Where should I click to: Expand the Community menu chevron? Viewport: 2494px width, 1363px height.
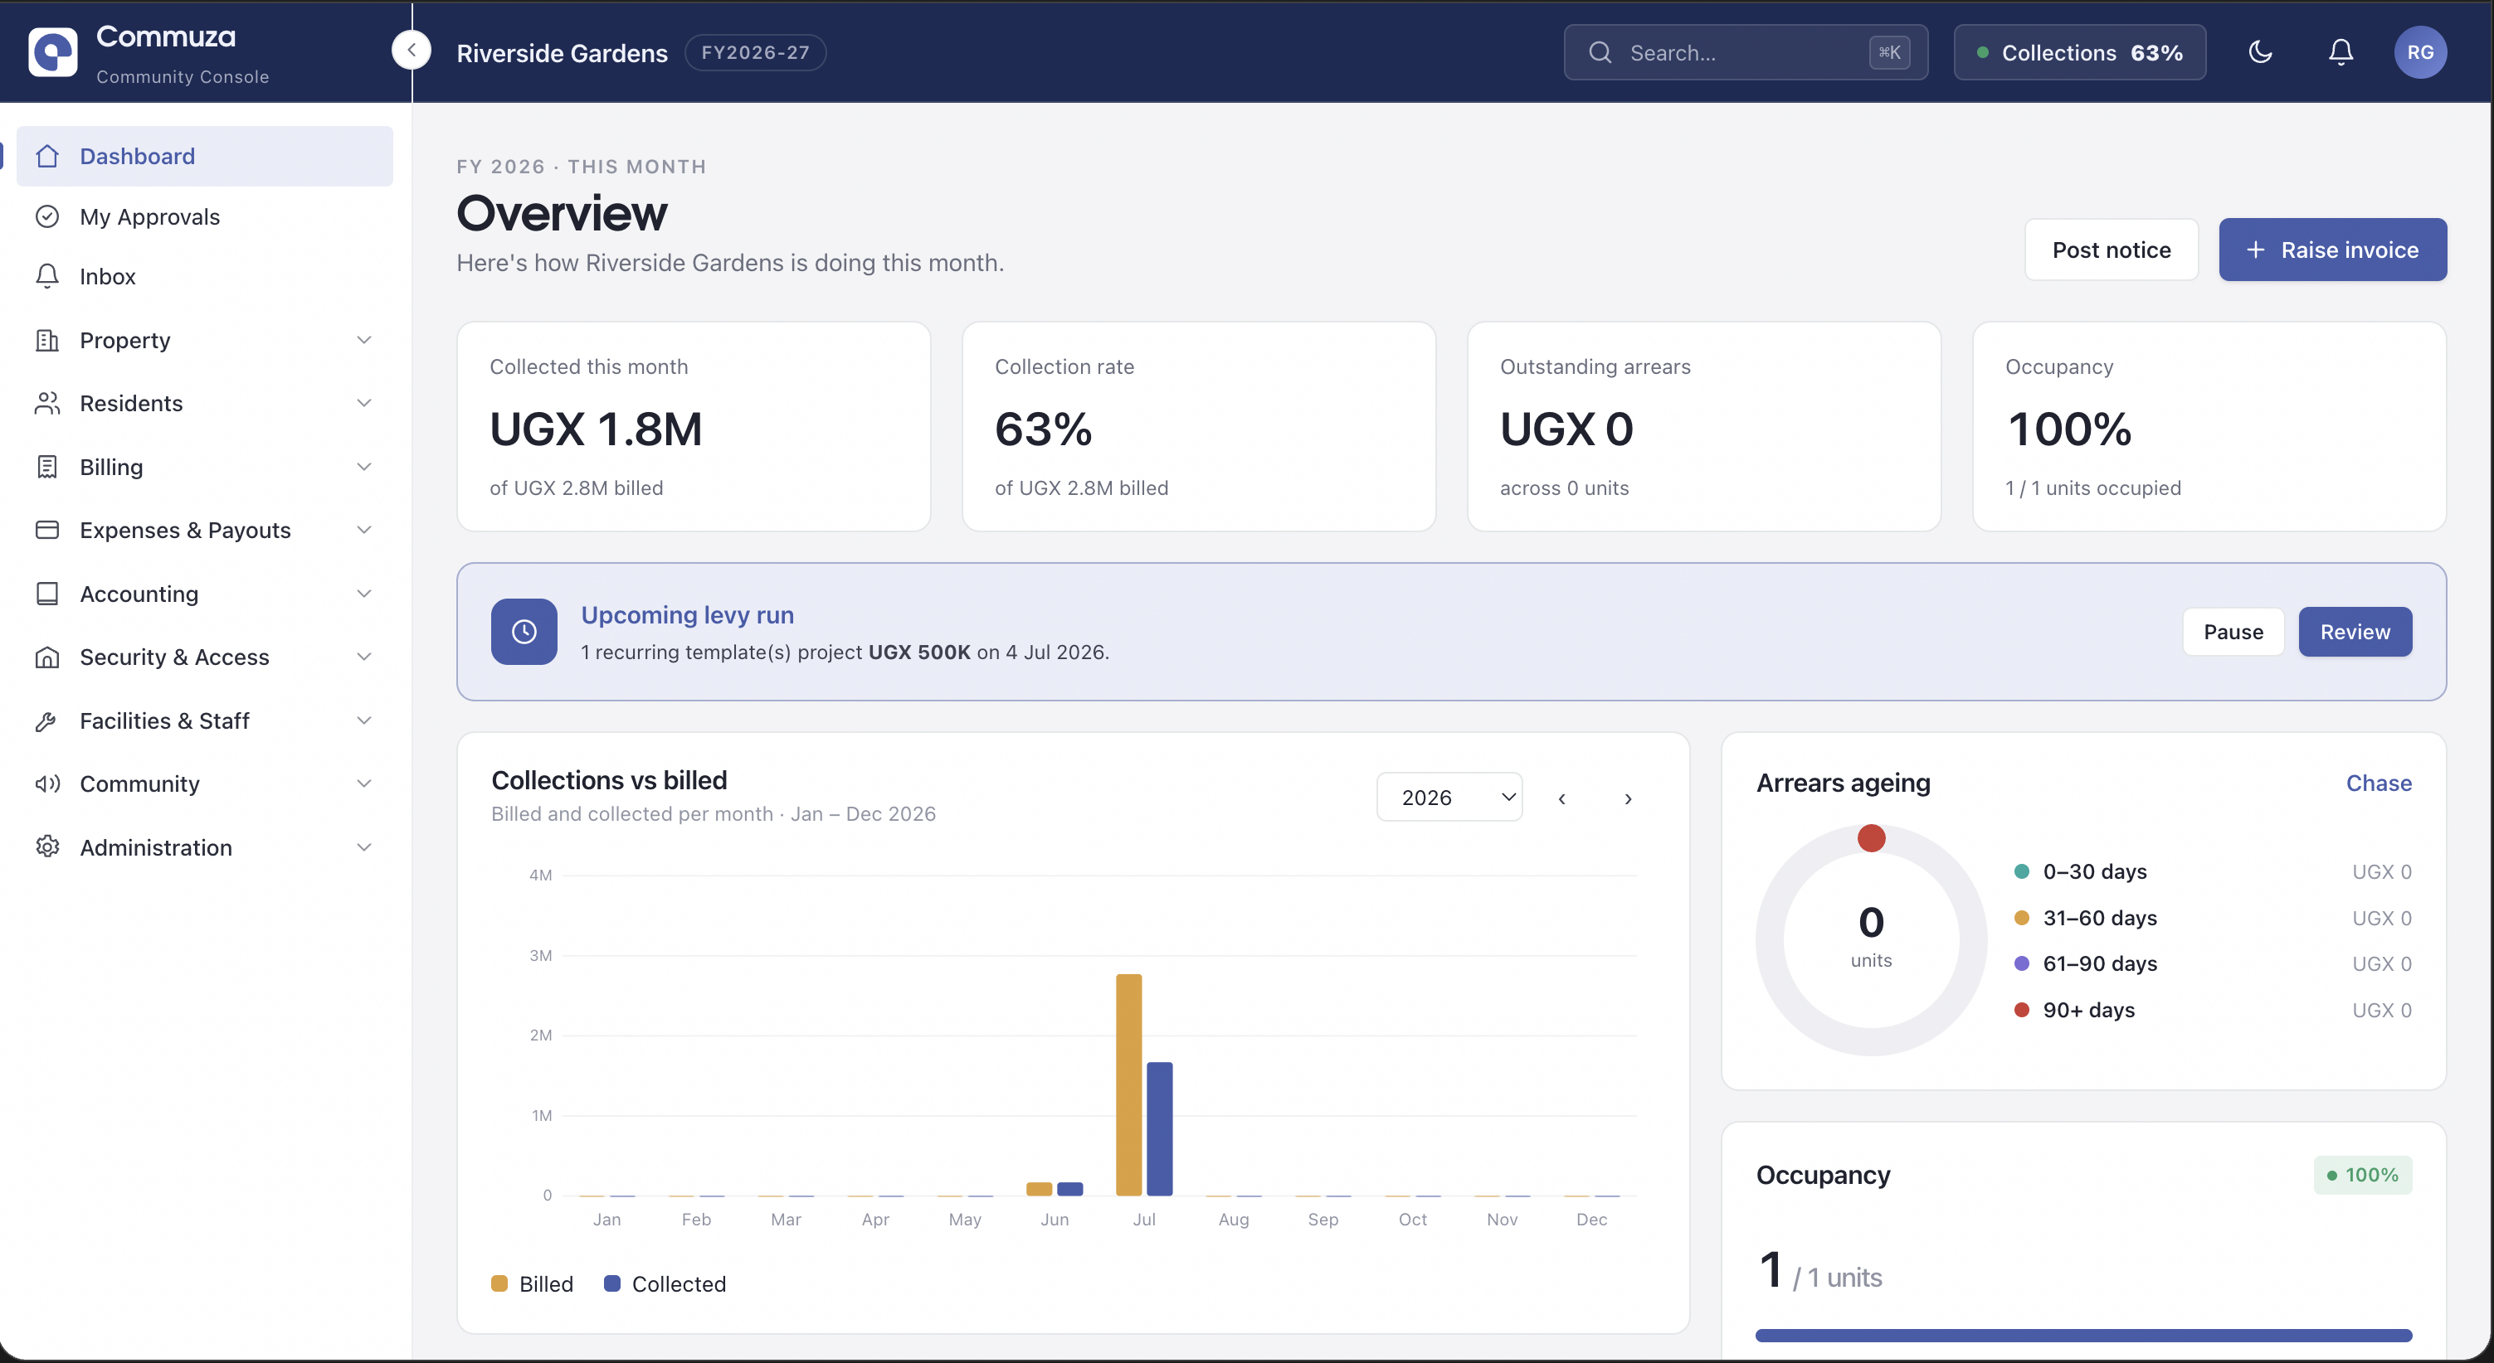(364, 783)
